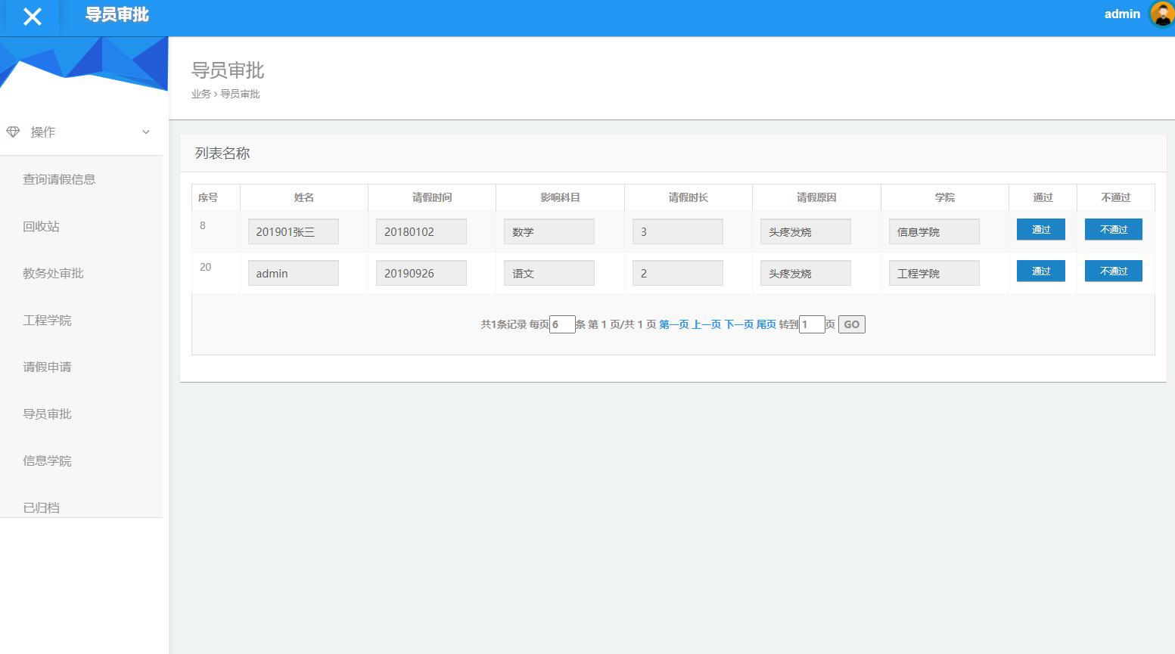
Task: Open 已归档 sidebar entry
Action: click(x=41, y=507)
